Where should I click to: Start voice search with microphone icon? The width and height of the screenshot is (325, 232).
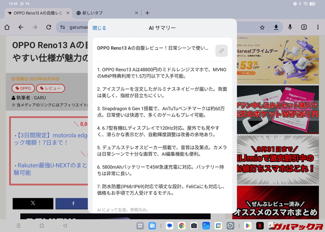[x=290, y=27]
